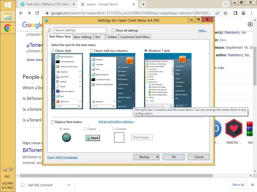This screenshot has height=192, width=257.
Task: Click the Rainberry, Inc. developer link
Action: click(x=235, y=32)
